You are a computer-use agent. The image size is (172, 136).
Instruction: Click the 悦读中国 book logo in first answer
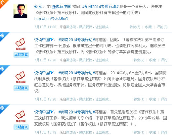pos(21,44)
